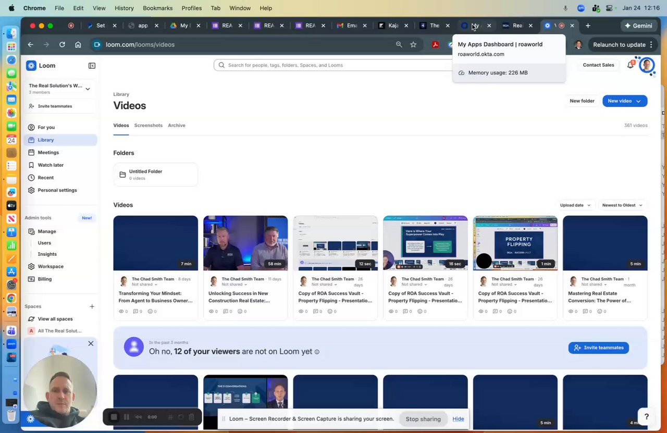Screen dimensions: 667x433
Task: Click the zoom magnifier in address bar
Action: [399, 45]
